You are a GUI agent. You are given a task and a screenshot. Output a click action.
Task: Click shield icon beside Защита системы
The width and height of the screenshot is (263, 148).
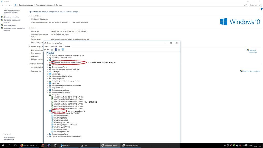click(2, 25)
